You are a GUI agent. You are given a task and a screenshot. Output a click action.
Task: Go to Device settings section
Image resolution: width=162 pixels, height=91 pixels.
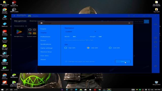43,40
